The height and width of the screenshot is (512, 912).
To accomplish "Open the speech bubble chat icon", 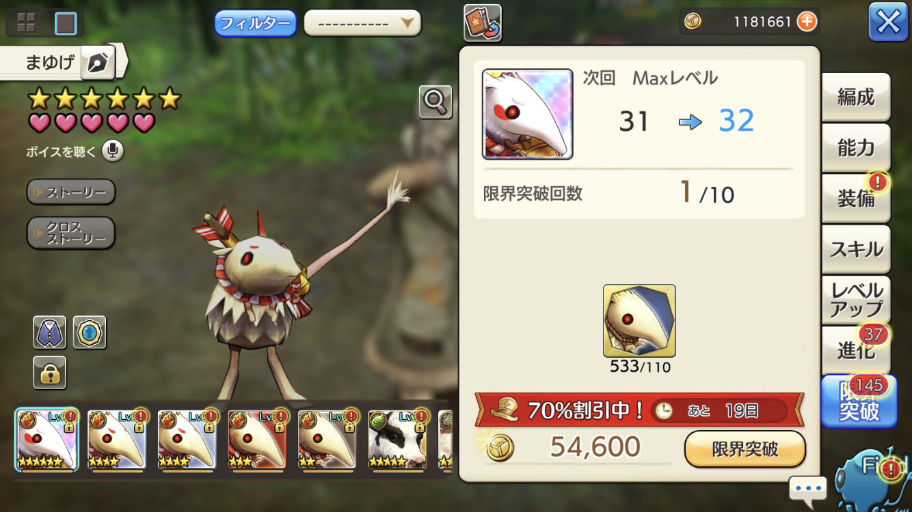I will pyautogui.click(x=807, y=489).
